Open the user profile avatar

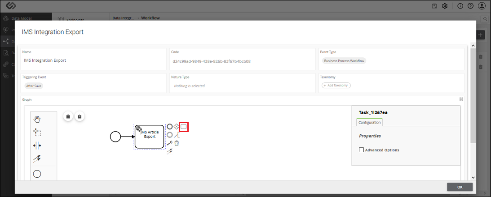pyautogui.click(x=481, y=6)
